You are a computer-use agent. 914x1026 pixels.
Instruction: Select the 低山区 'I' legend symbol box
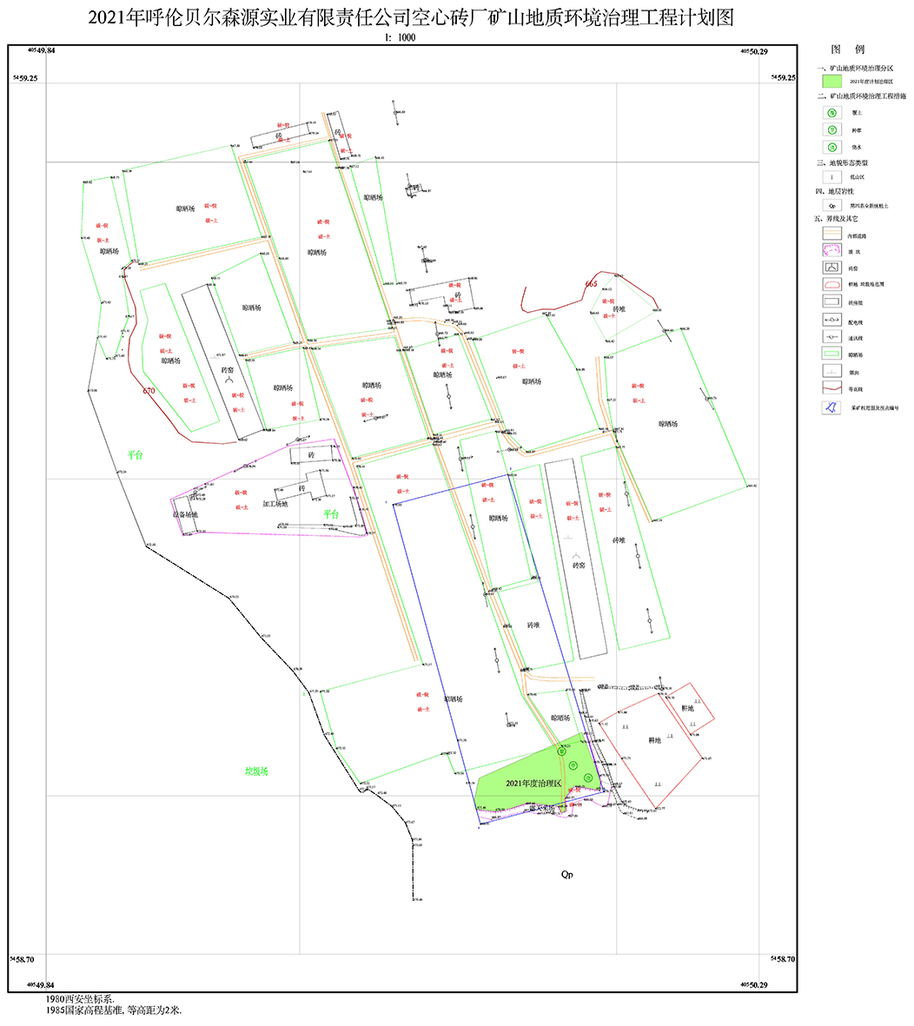point(831,176)
